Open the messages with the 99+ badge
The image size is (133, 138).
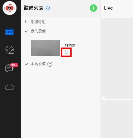tap(10, 68)
